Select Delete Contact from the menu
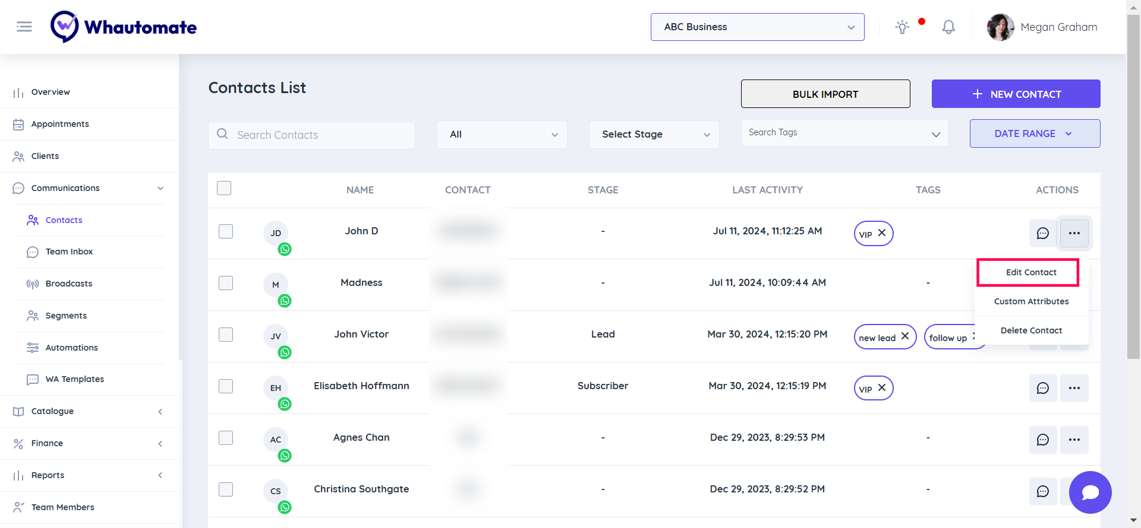 tap(1030, 330)
